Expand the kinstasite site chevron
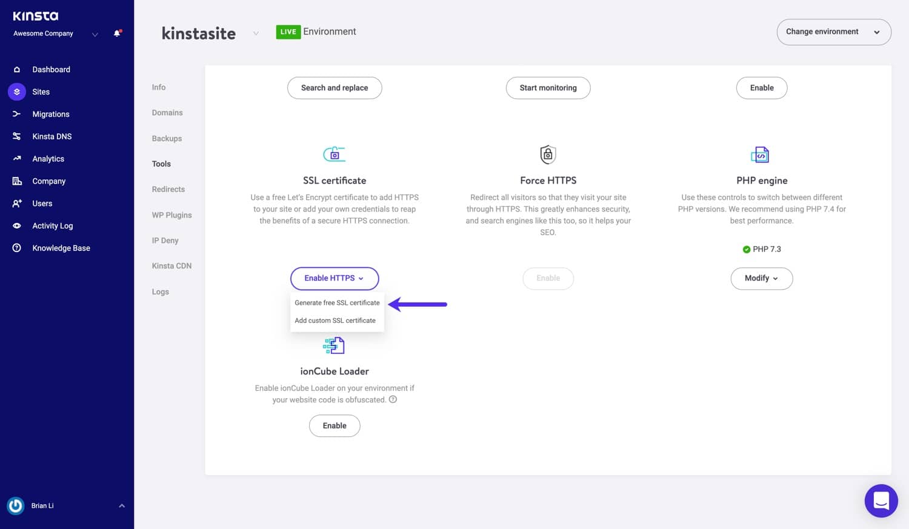Image resolution: width=909 pixels, height=529 pixels. pos(256,33)
